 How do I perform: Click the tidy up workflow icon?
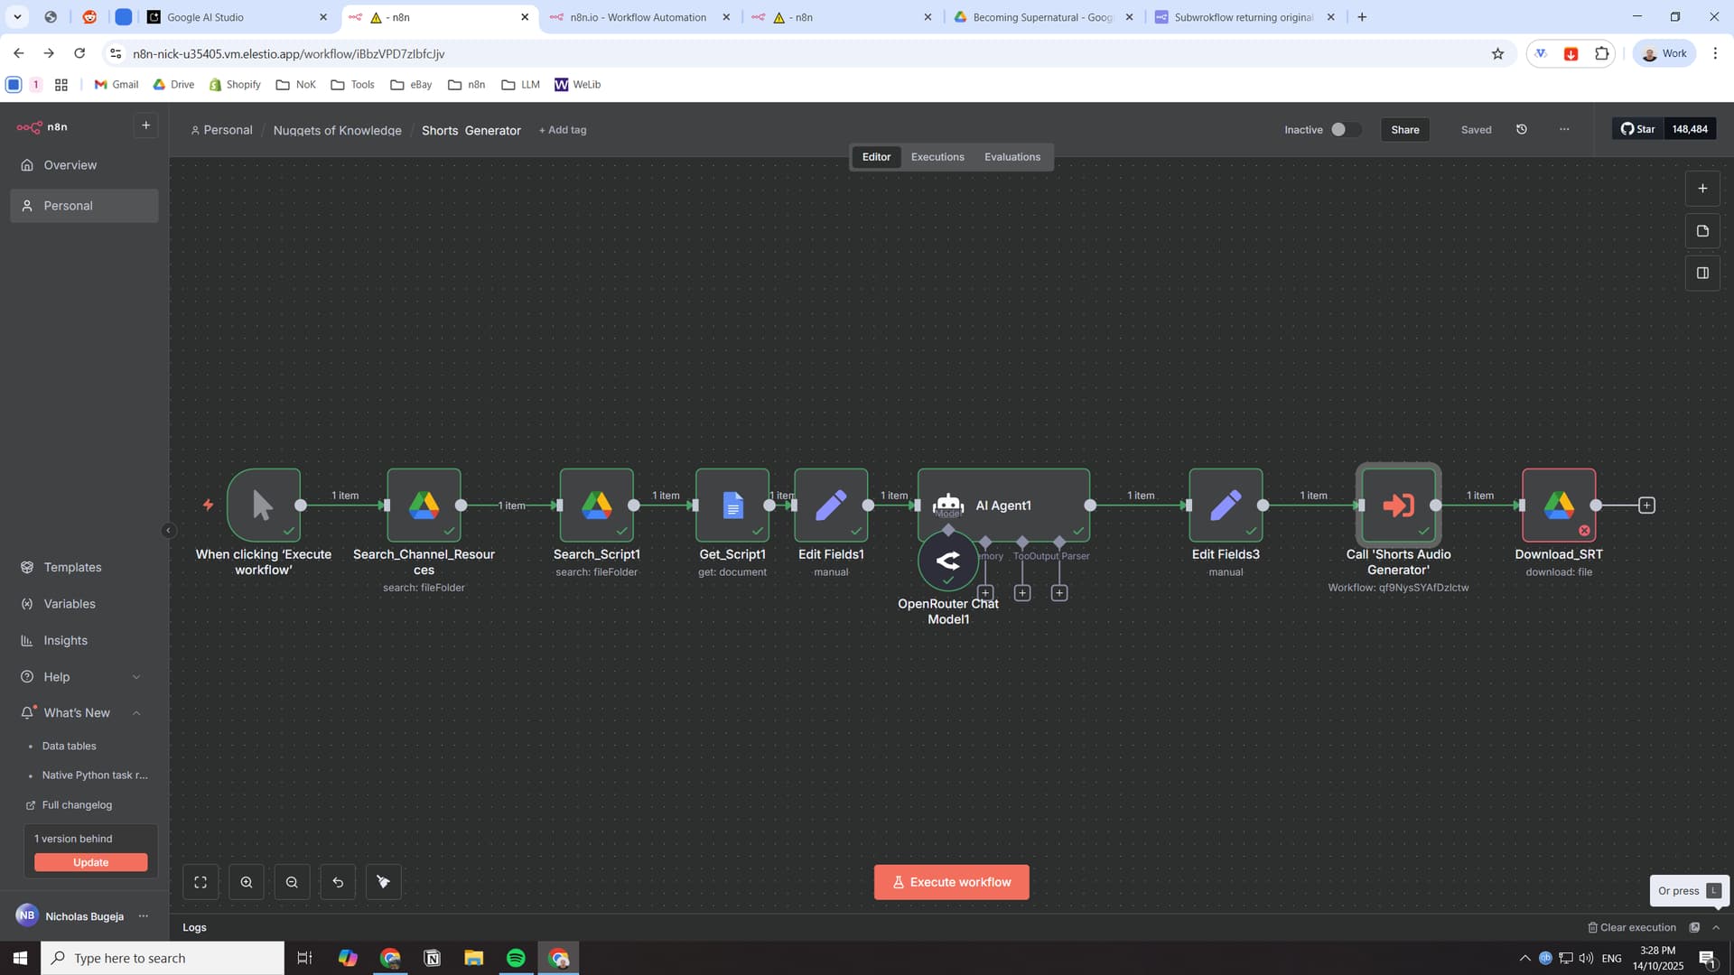tap(383, 882)
